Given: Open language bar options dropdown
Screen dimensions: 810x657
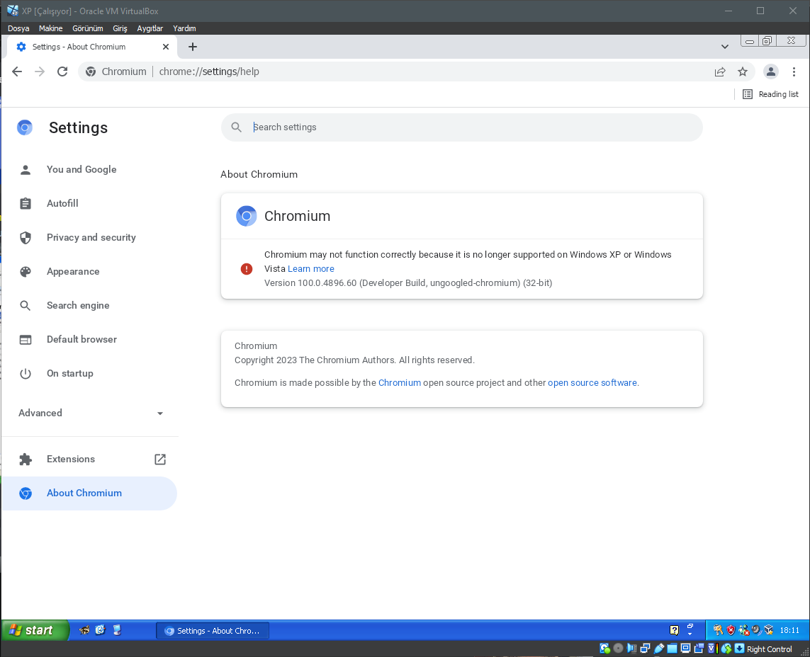Looking at the screenshot, I should (690, 634).
